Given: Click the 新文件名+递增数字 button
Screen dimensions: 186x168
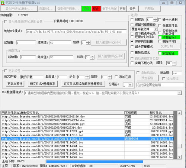Looking at the screenshot, I should click(x=42, y=84).
